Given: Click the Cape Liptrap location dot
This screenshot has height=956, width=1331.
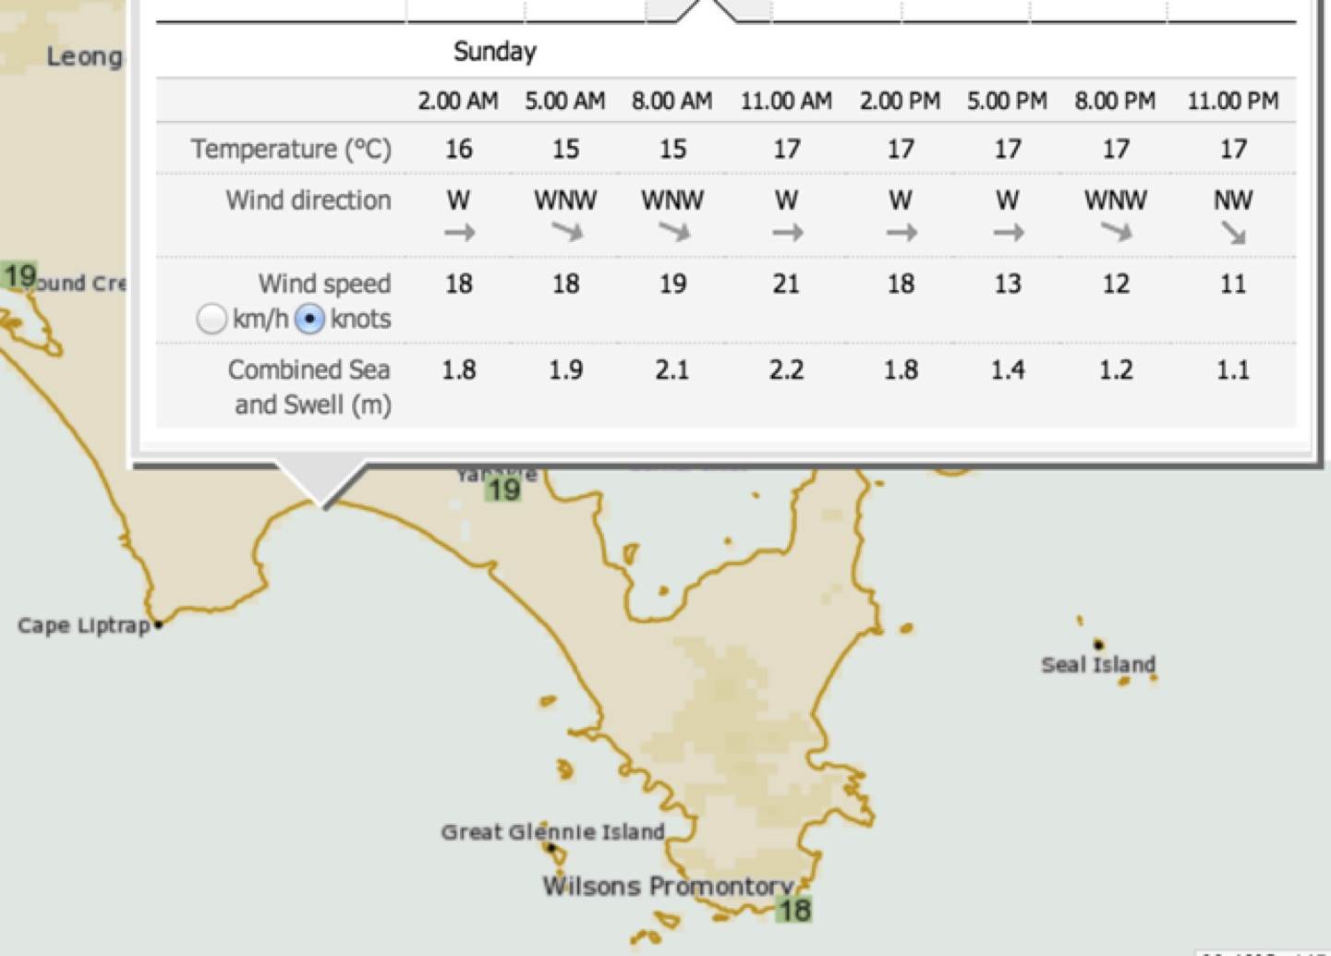Looking at the screenshot, I should click(x=159, y=625).
